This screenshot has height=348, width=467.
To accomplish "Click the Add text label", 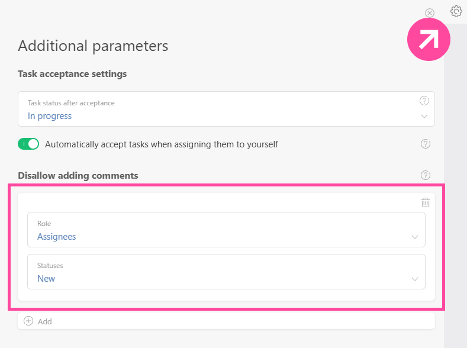I will click(x=45, y=321).
